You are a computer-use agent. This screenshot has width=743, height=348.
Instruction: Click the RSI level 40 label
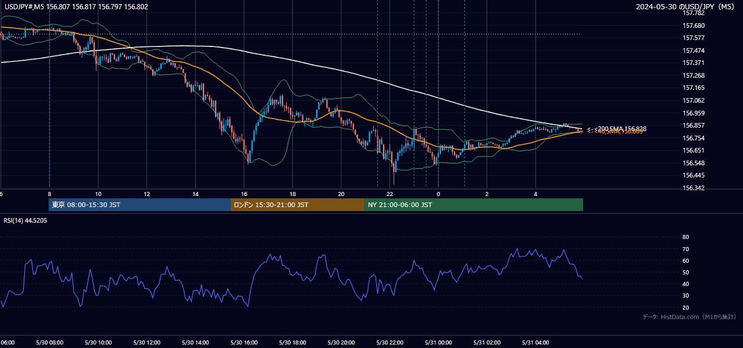(x=685, y=284)
